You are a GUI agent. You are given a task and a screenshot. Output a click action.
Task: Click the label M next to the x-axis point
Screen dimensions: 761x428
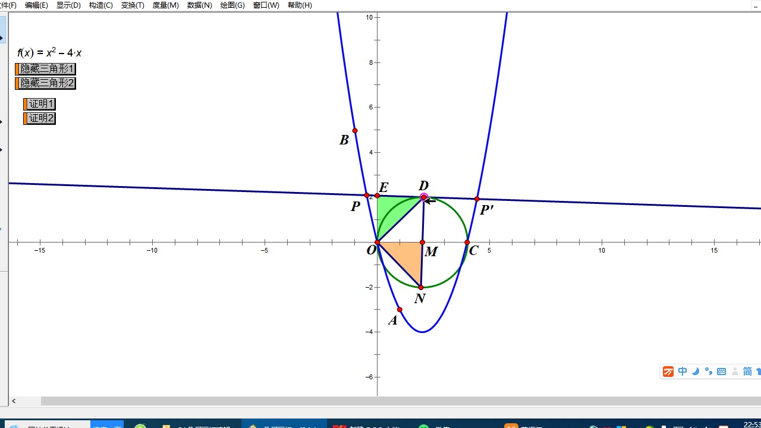pyautogui.click(x=431, y=252)
